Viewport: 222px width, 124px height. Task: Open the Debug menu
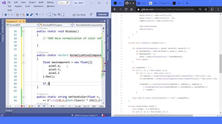click(50, 2)
